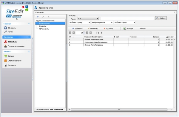
Task: Select the Все контакты group
Action: pos(50,23)
